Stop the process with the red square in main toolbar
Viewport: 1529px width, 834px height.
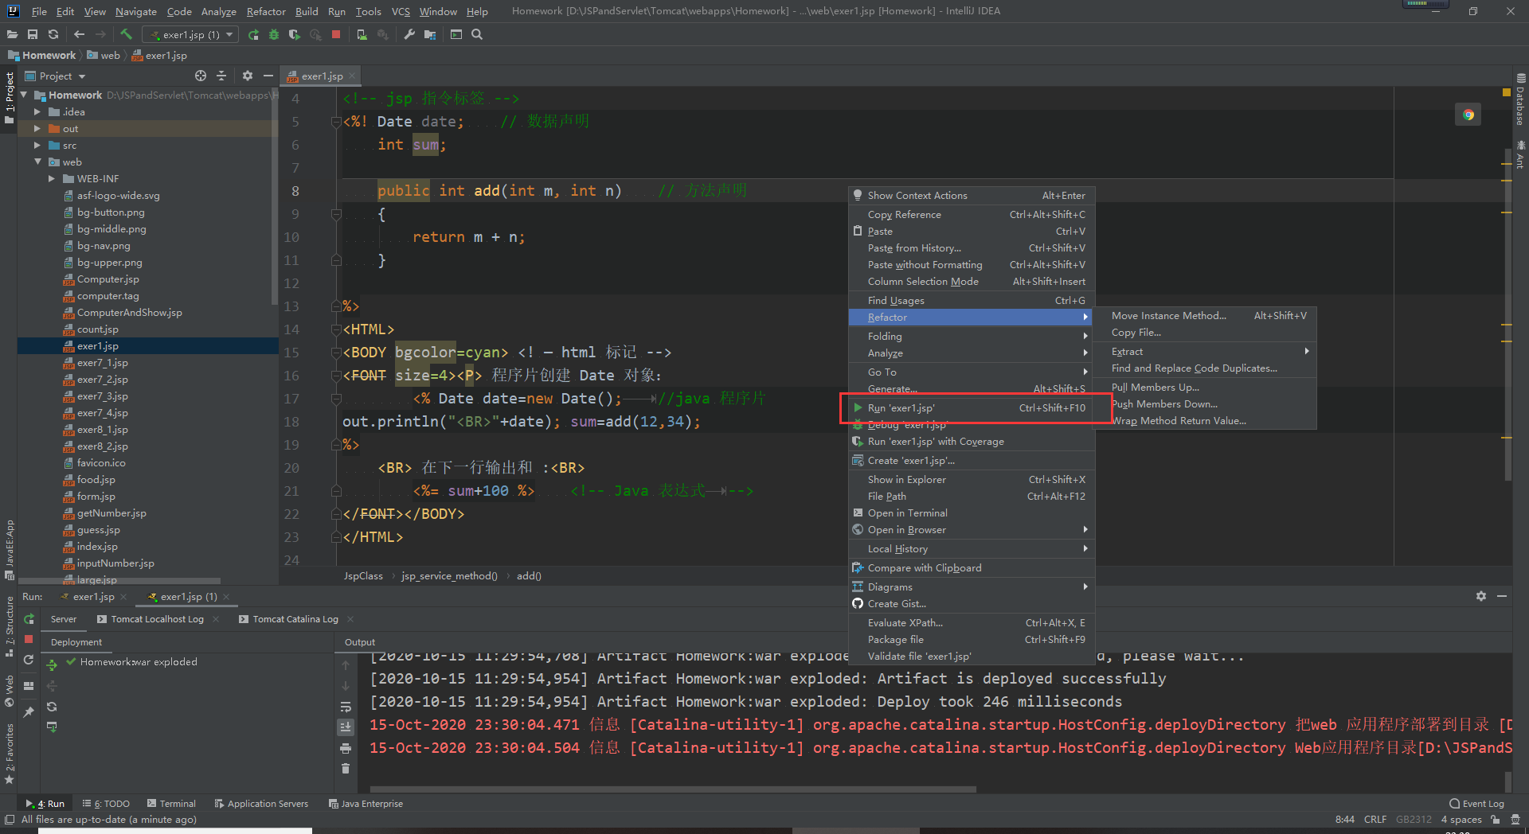tap(336, 34)
